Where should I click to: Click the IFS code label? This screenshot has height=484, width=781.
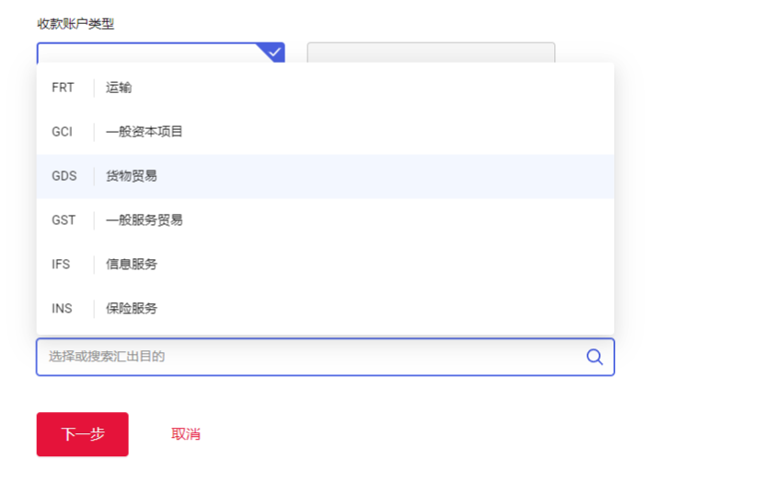coord(61,265)
